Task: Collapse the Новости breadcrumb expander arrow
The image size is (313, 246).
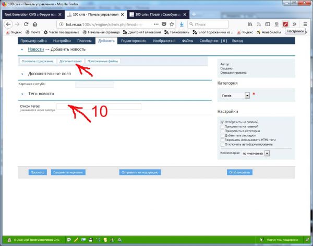Action: pos(22,50)
